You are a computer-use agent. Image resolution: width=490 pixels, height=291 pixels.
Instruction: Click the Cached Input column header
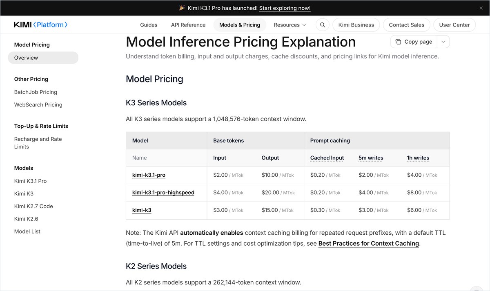point(327,158)
